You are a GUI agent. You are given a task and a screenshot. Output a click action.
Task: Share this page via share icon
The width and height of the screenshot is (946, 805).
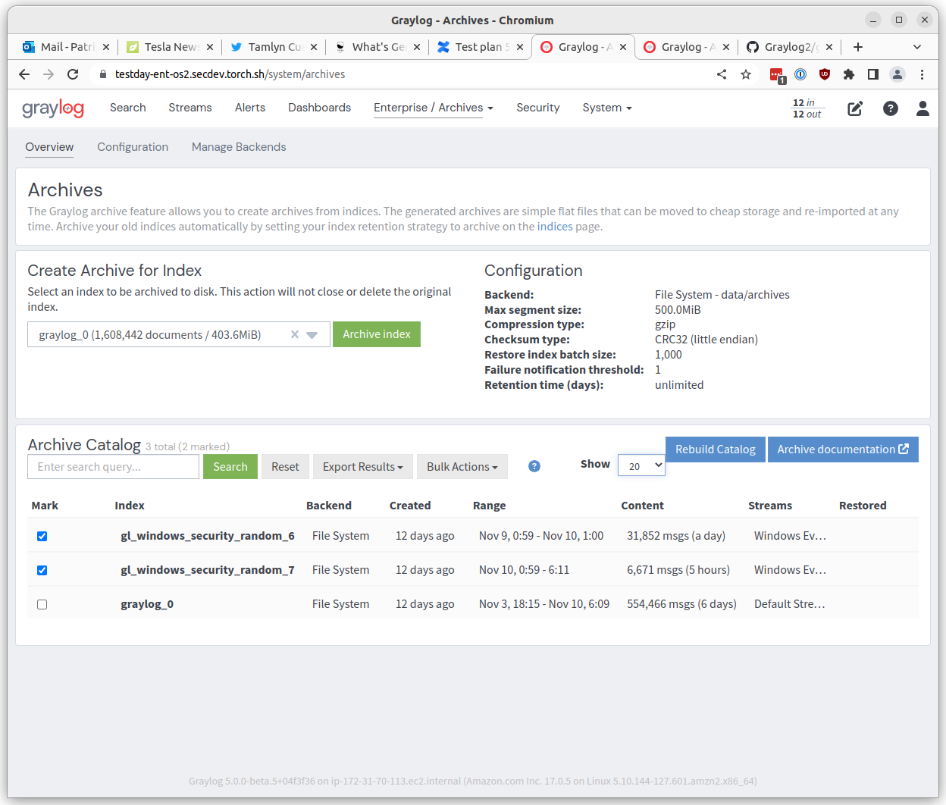pos(722,74)
